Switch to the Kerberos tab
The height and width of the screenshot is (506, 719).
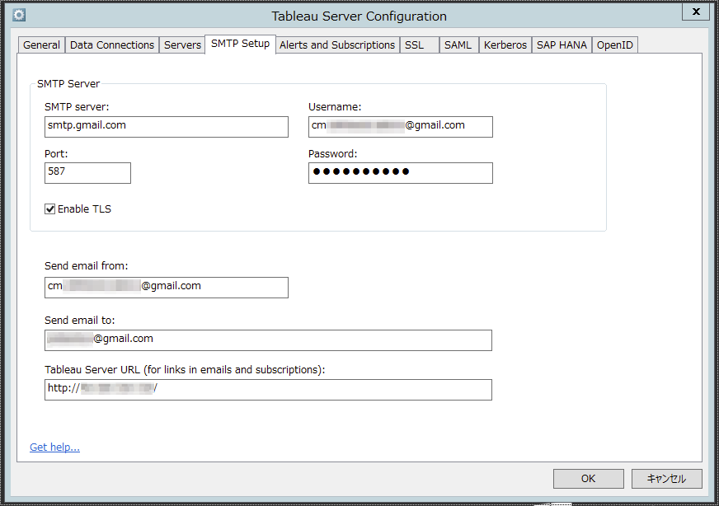click(505, 45)
